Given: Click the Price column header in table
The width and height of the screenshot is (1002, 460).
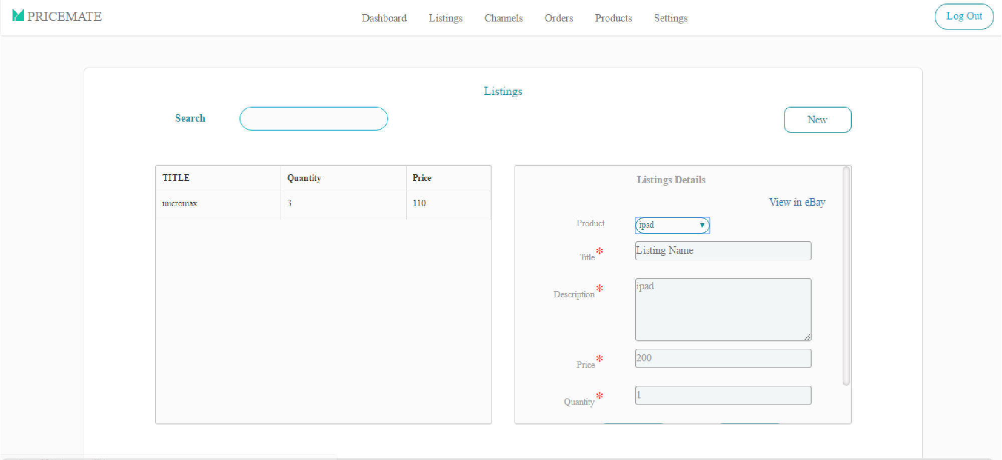Looking at the screenshot, I should 422,178.
